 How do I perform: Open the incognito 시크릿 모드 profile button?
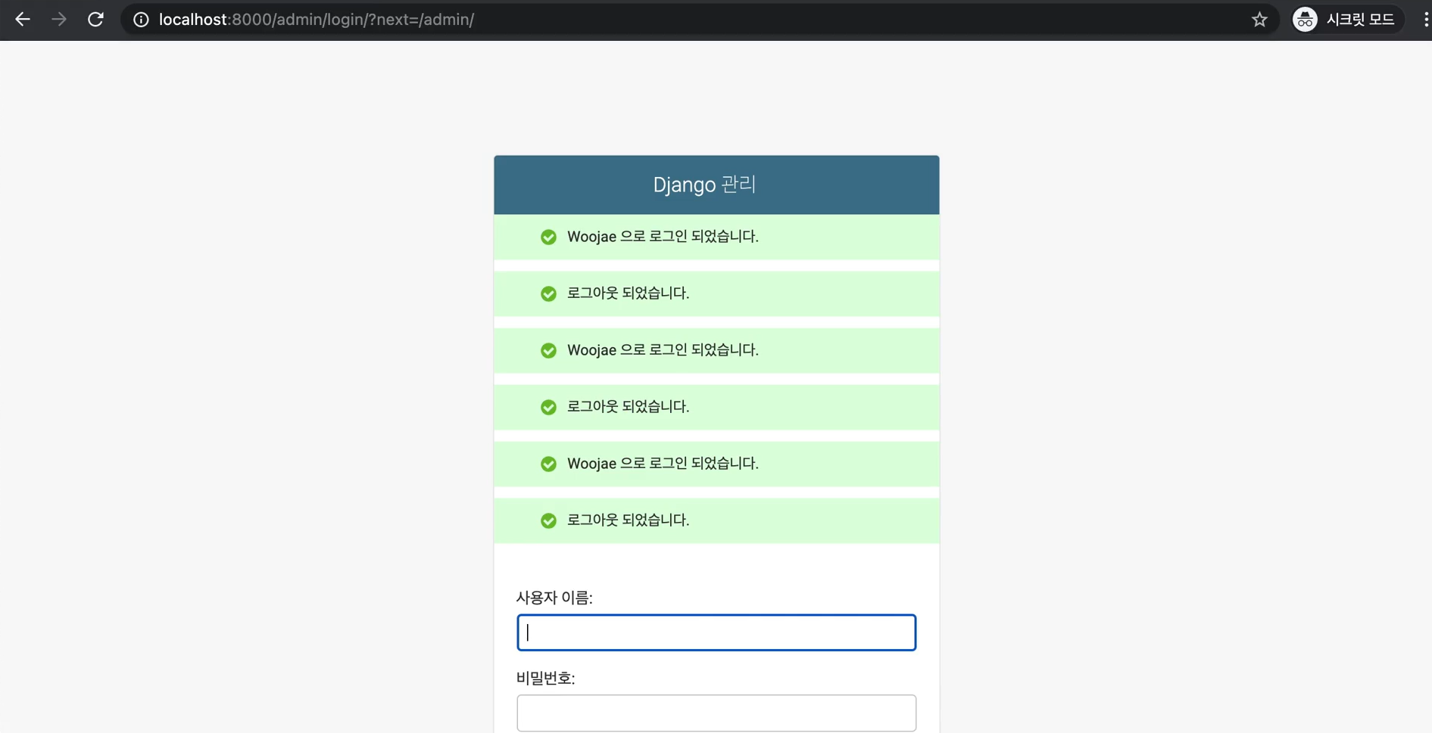pyautogui.click(x=1347, y=20)
